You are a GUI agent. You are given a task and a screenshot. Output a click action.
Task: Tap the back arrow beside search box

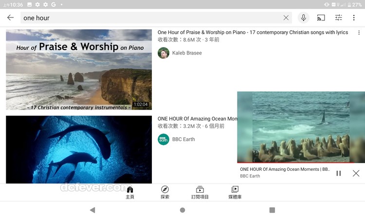11,18
